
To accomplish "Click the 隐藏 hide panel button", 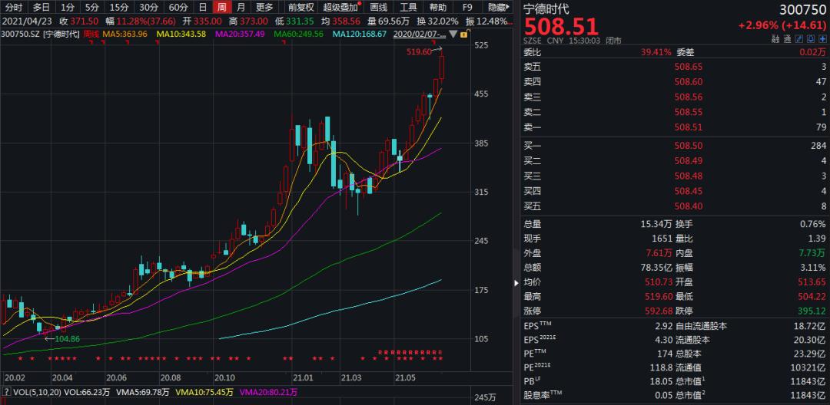I will (x=500, y=8).
